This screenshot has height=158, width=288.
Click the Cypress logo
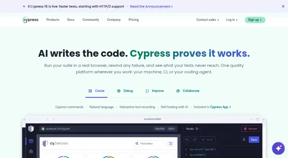(31, 20)
